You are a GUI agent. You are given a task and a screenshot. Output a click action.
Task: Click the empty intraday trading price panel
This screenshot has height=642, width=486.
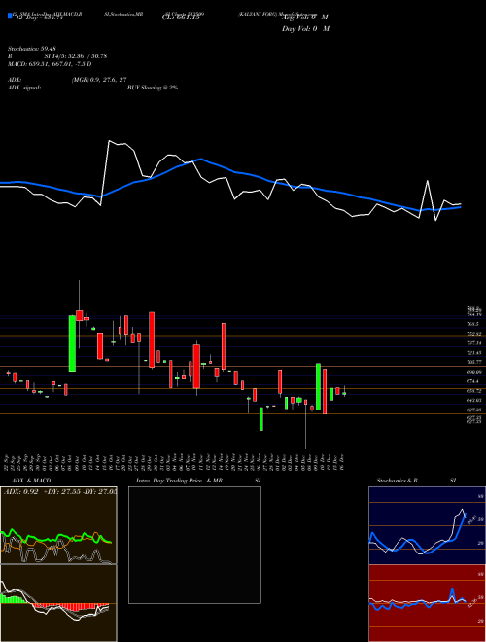pos(194,545)
